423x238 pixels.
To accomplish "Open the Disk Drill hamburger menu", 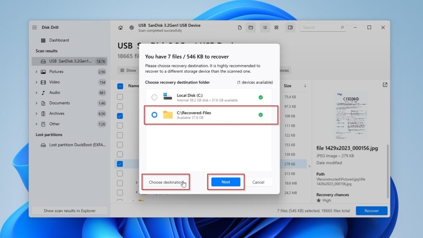I will pyautogui.click(x=35, y=28).
